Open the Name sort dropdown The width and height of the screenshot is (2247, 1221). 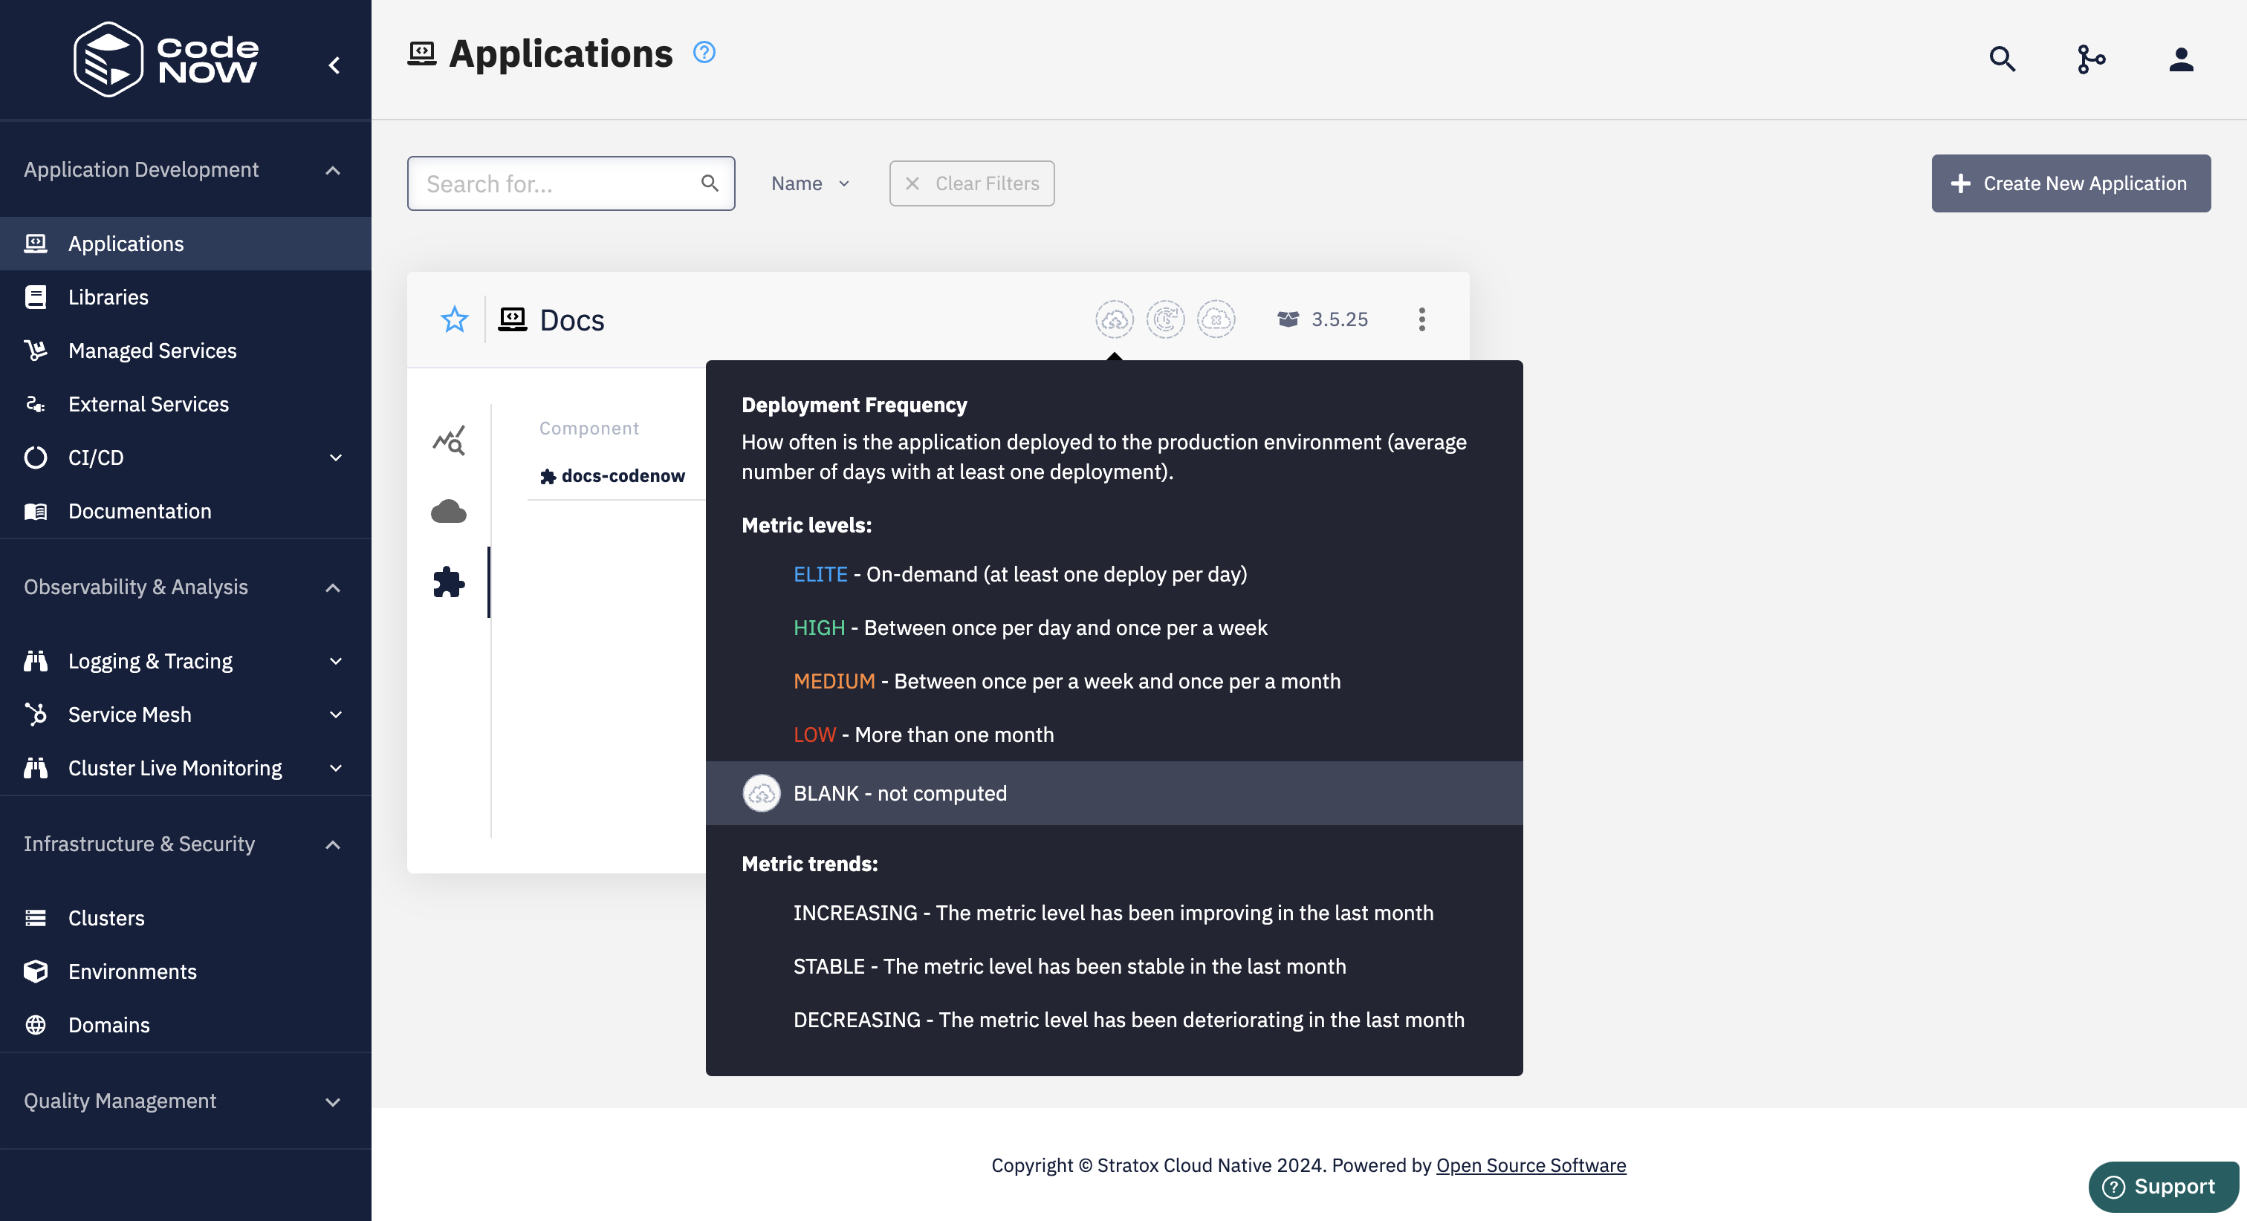[x=809, y=183]
